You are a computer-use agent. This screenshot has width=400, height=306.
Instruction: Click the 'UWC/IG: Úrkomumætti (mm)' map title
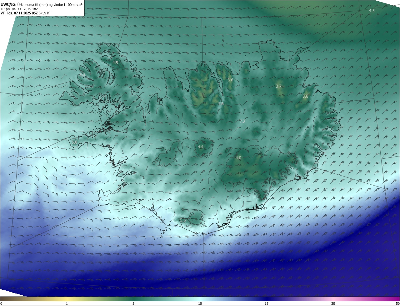[42, 4]
